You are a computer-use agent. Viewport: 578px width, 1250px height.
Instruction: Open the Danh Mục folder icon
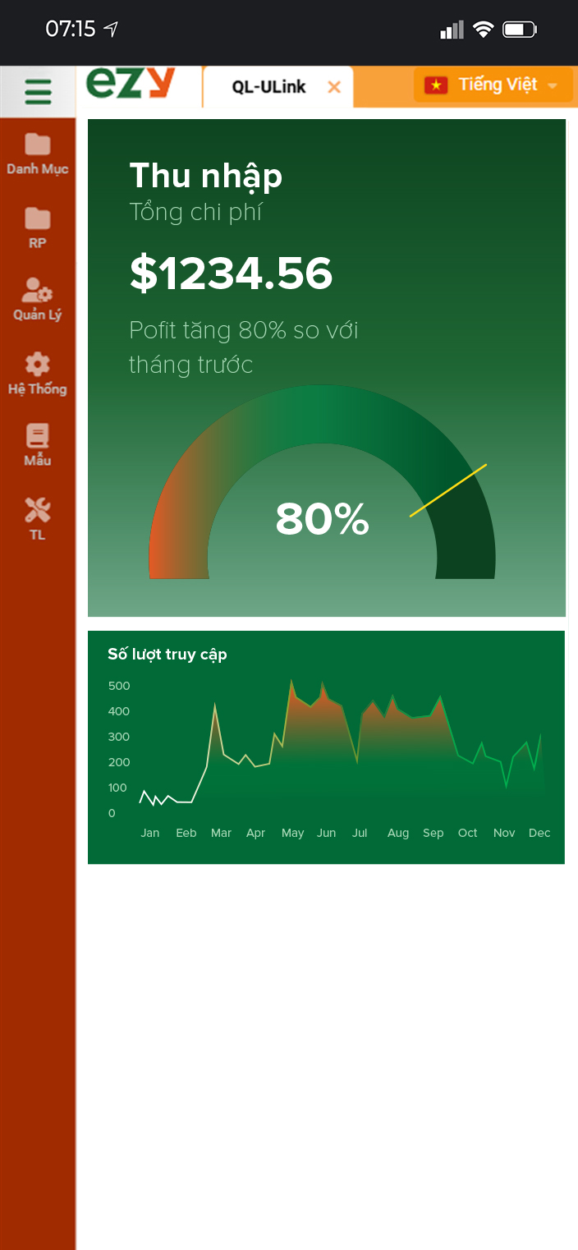coord(38,145)
